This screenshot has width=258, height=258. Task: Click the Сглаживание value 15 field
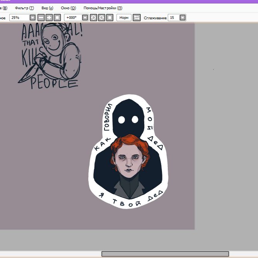pos(174,18)
